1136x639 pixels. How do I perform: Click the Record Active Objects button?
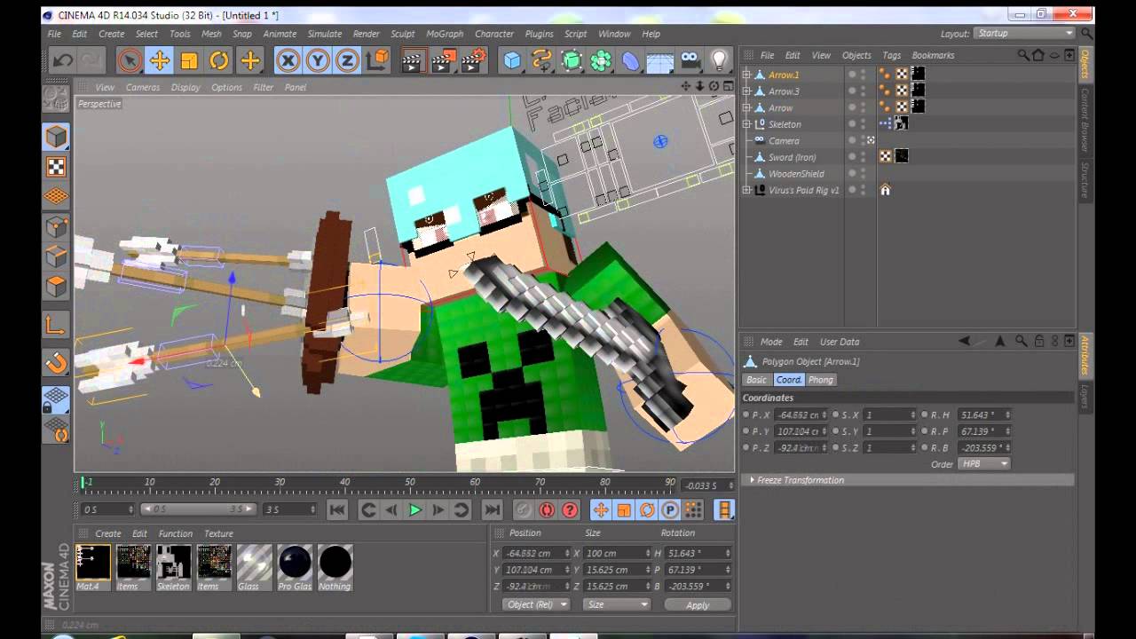pos(524,510)
